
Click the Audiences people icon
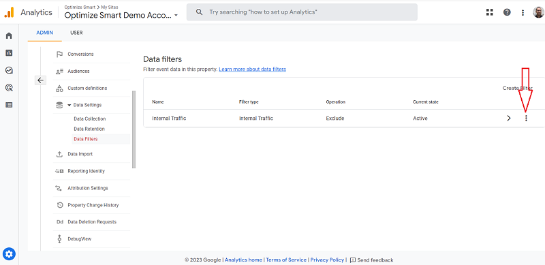pyautogui.click(x=59, y=72)
